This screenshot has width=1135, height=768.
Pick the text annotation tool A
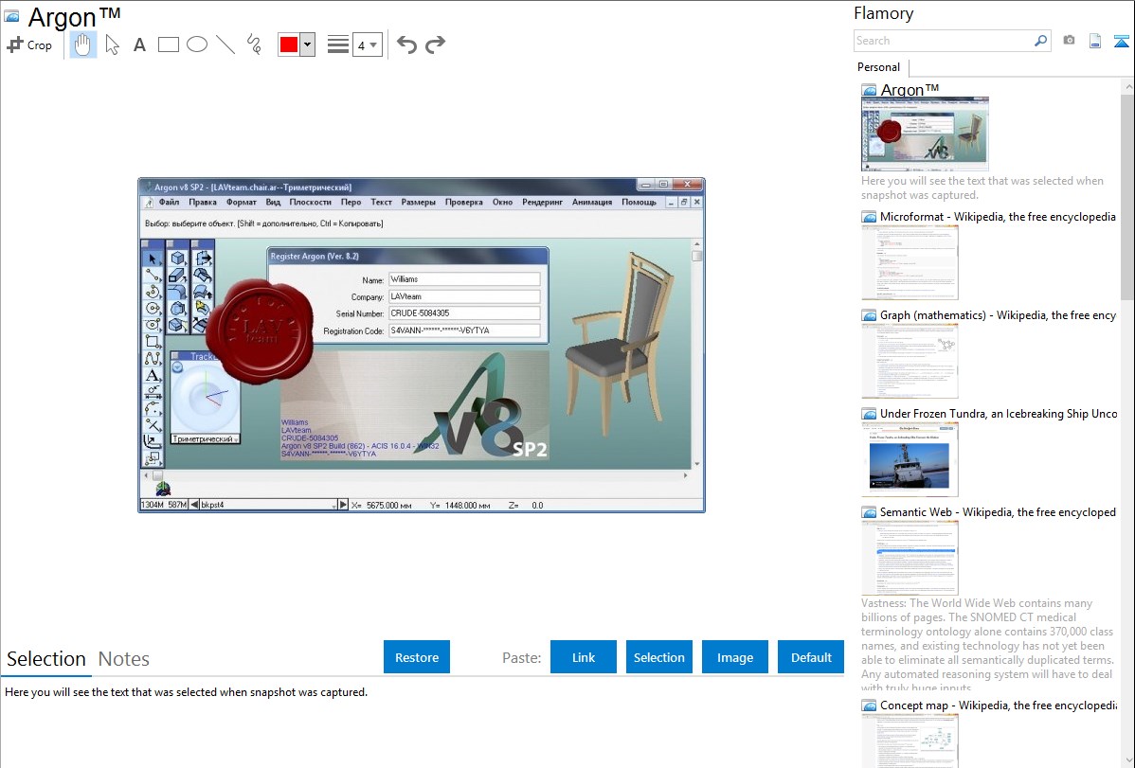click(x=139, y=45)
